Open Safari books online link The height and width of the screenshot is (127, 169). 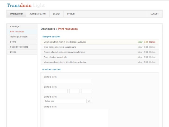coord(19,47)
